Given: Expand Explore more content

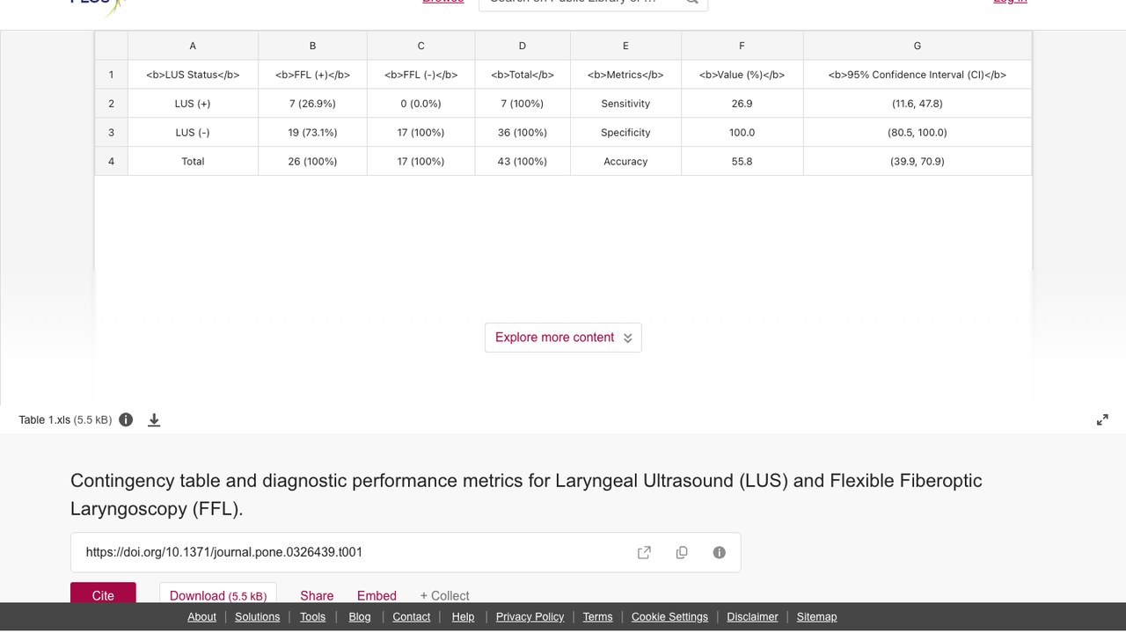Looking at the screenshot, I should coord(563,338).
